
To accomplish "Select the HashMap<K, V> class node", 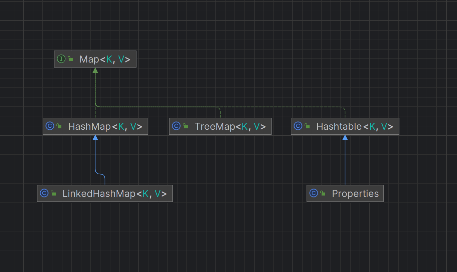I will tap(95, 126).
